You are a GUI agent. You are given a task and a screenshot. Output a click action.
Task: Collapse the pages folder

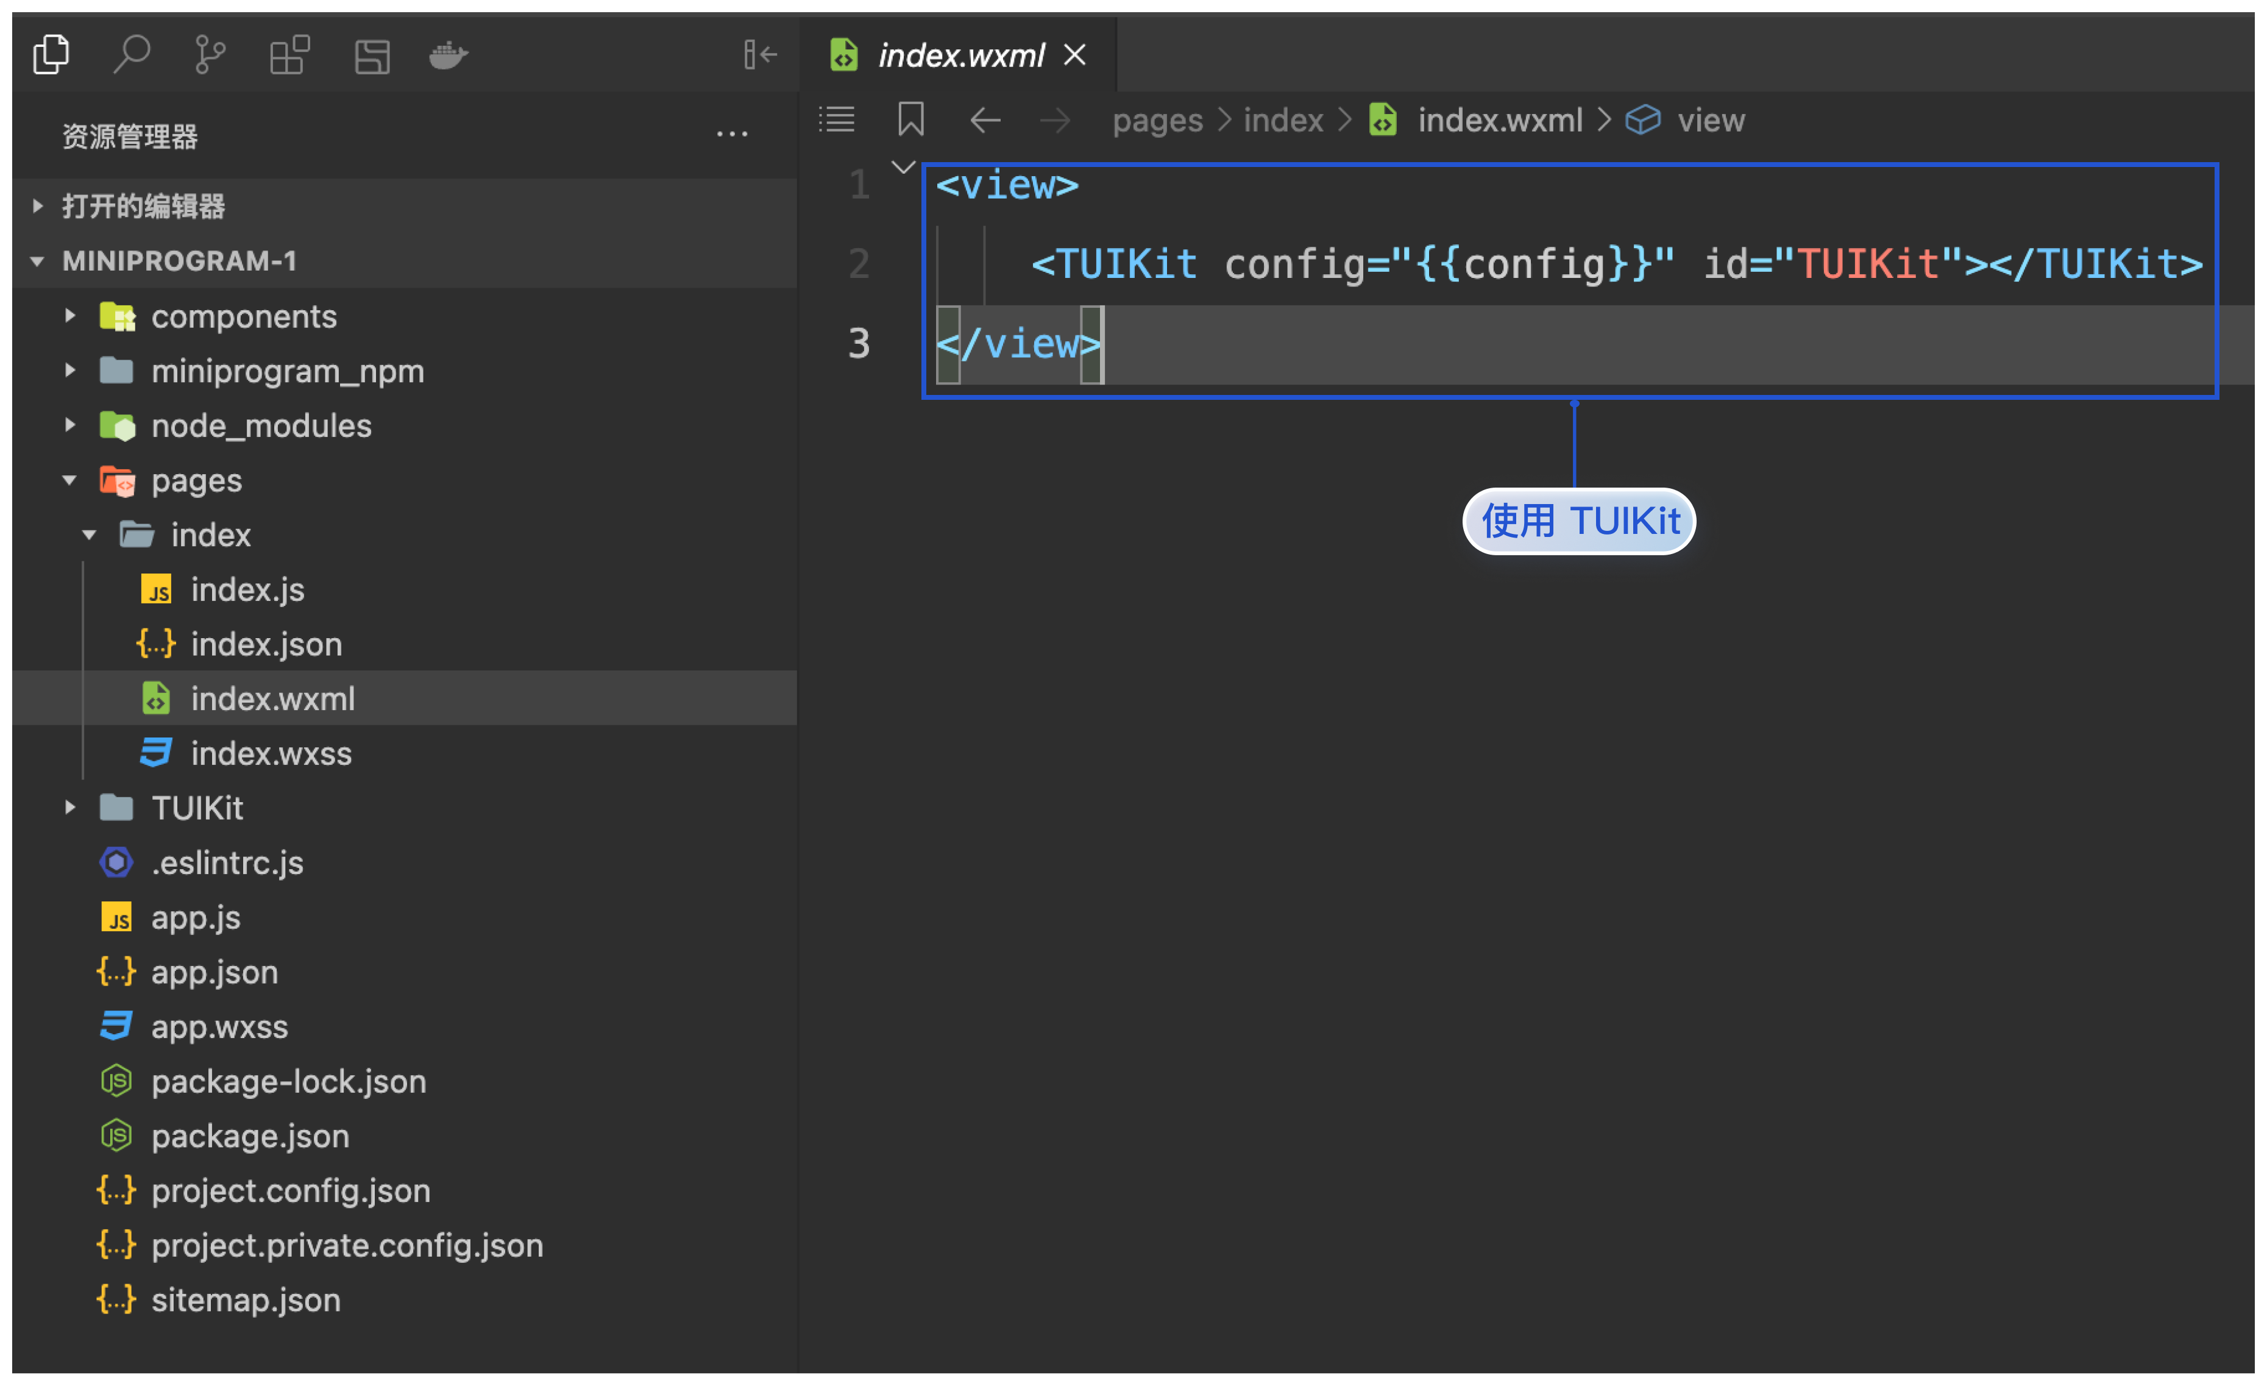405,480
